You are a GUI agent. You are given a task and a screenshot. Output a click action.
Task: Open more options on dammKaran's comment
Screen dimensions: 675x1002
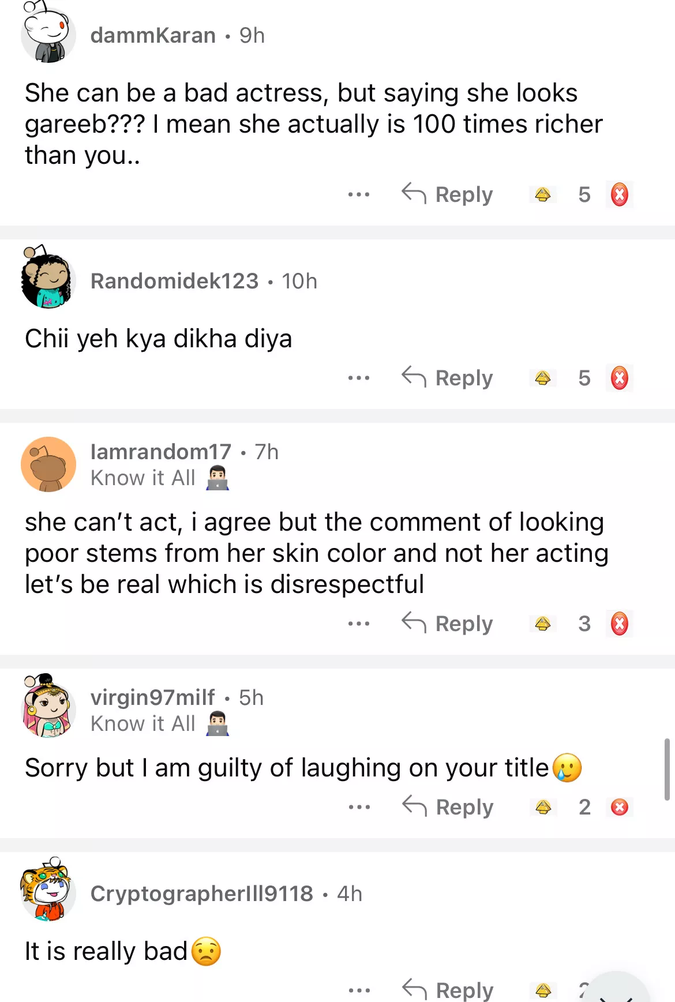pyautogui.click(x=359, y=194)
